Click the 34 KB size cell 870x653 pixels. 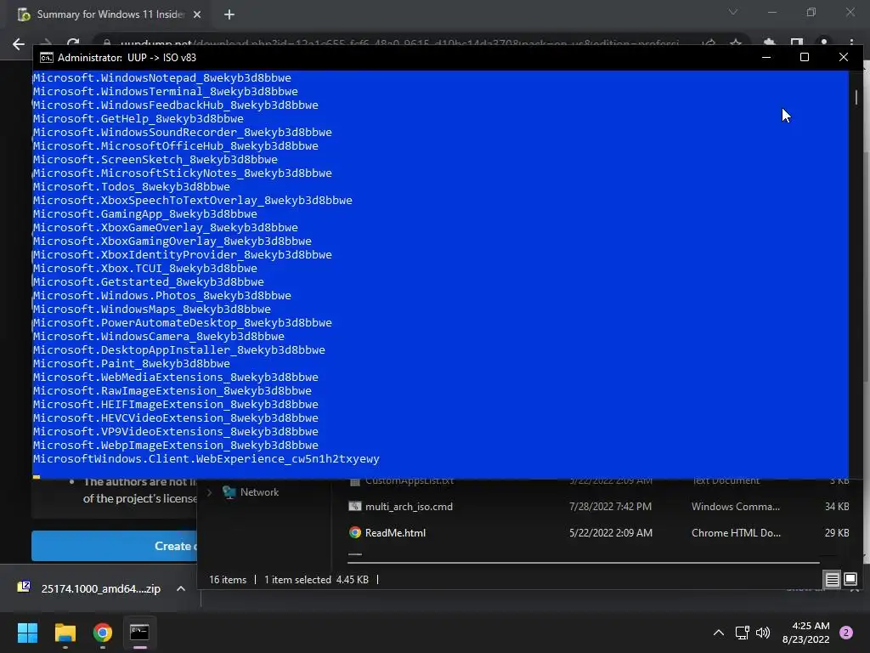coord(837,507)
